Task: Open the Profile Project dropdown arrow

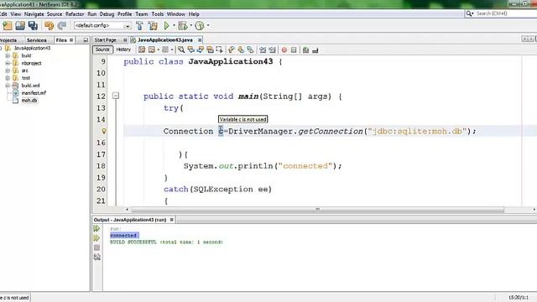Action: click(207, 26)
